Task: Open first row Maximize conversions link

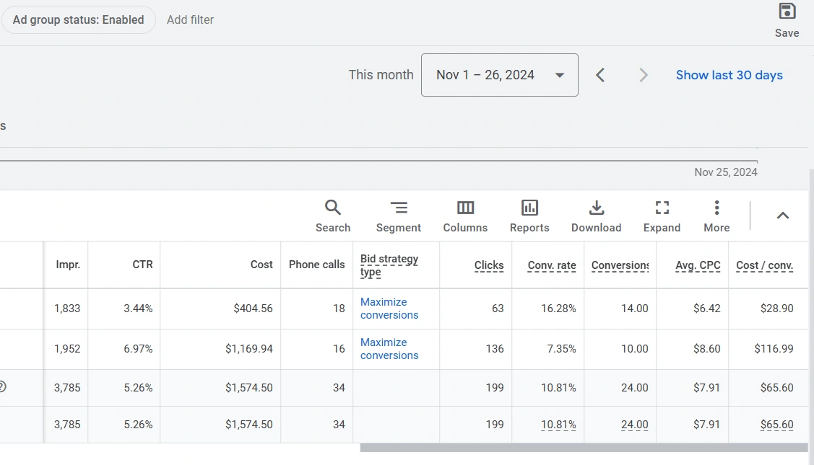Action: pyautogui.click(x=389, y=309)
